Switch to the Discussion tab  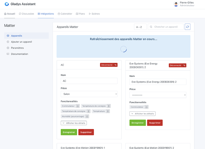pyautogui.click(x=26, y=14)
